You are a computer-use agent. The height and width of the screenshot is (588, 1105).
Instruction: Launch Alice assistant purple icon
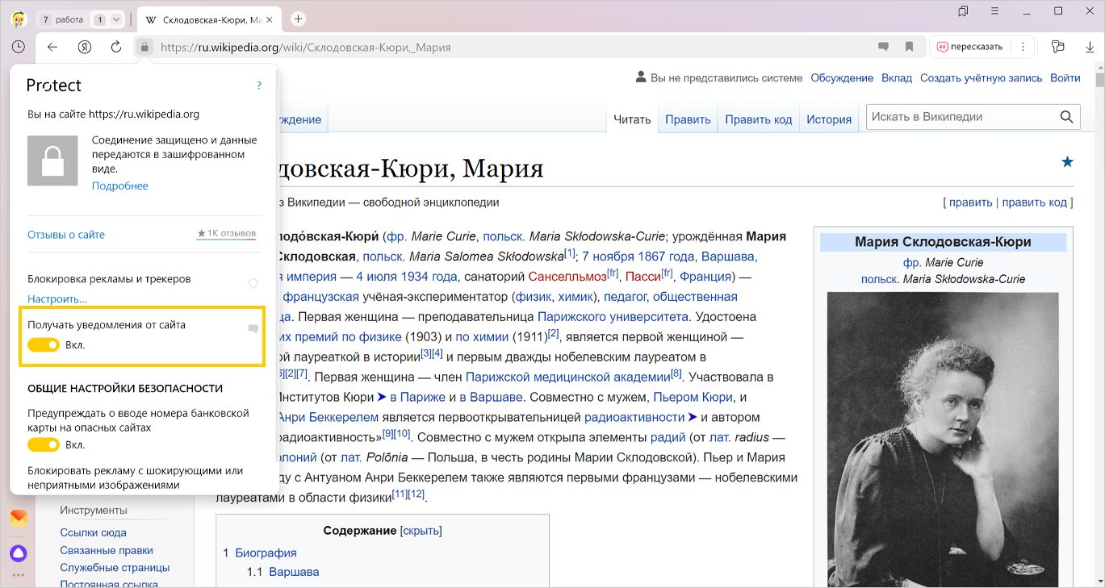click(x=18, y=553)
